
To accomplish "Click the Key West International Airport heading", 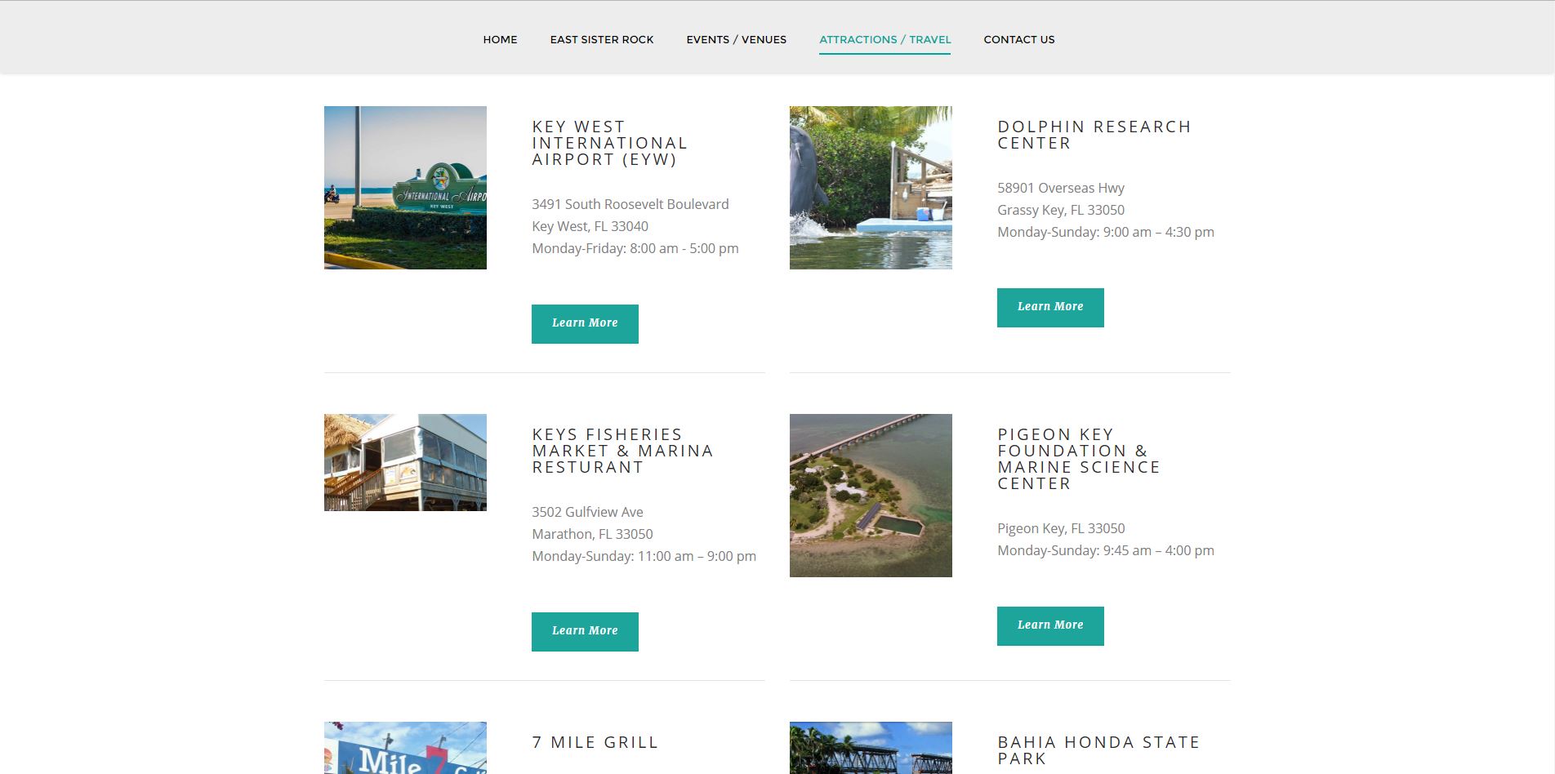I will [x=609, y=143].
